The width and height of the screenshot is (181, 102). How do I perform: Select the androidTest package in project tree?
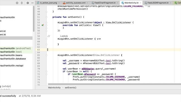click(x=16, y=48)
